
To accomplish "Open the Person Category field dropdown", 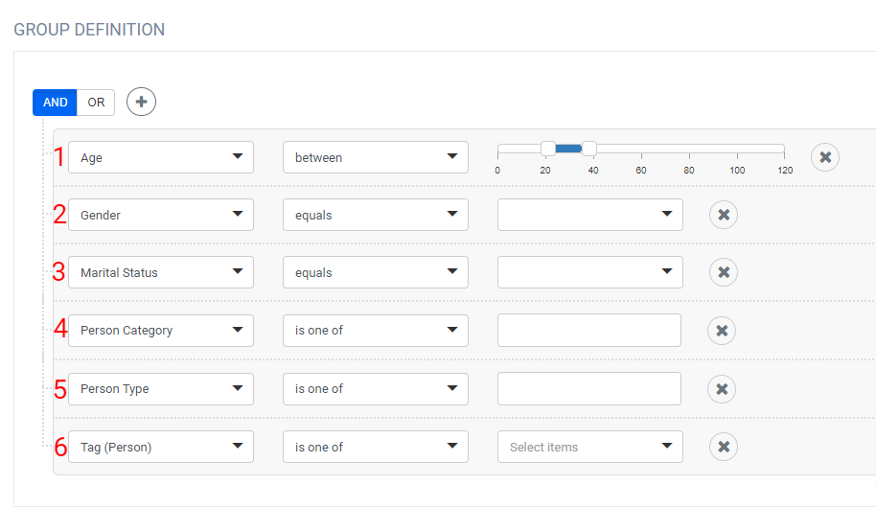I will [161, 331].
